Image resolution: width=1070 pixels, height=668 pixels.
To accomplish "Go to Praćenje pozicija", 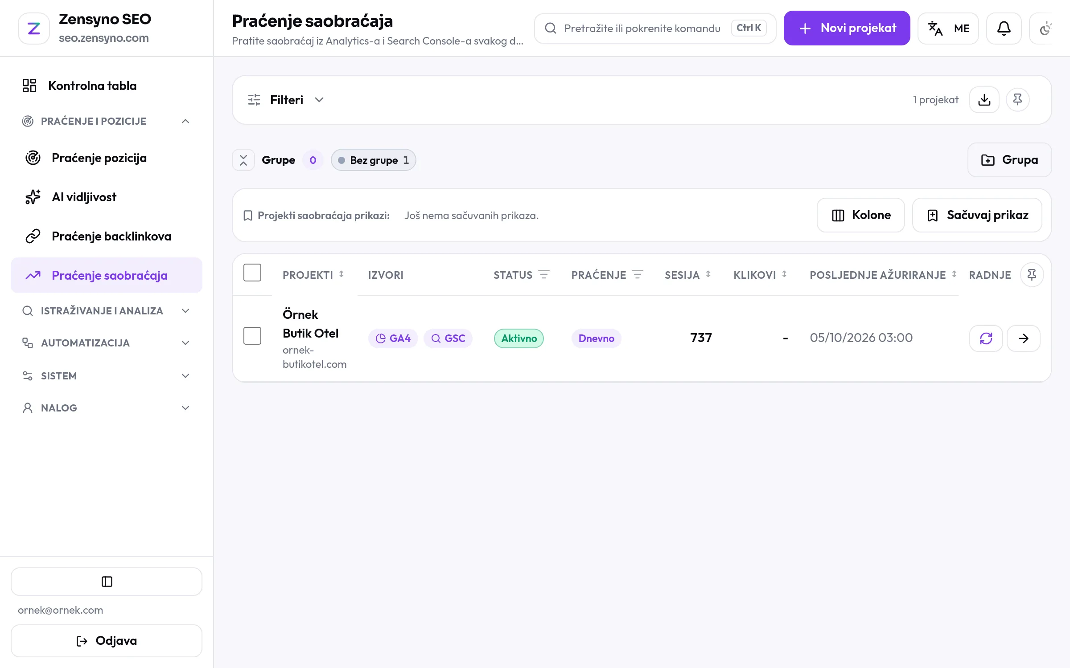I will point(106,158).
